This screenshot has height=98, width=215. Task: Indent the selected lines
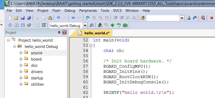click(116, 18)
